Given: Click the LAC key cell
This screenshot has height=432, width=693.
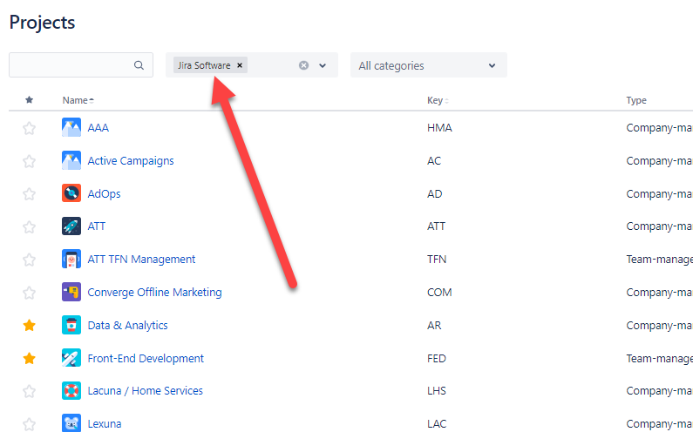Looking at the screenshot, I should tap(437, 424).
